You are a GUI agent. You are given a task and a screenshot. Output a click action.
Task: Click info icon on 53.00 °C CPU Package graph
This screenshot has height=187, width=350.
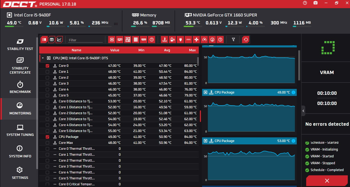coord(293,141)
